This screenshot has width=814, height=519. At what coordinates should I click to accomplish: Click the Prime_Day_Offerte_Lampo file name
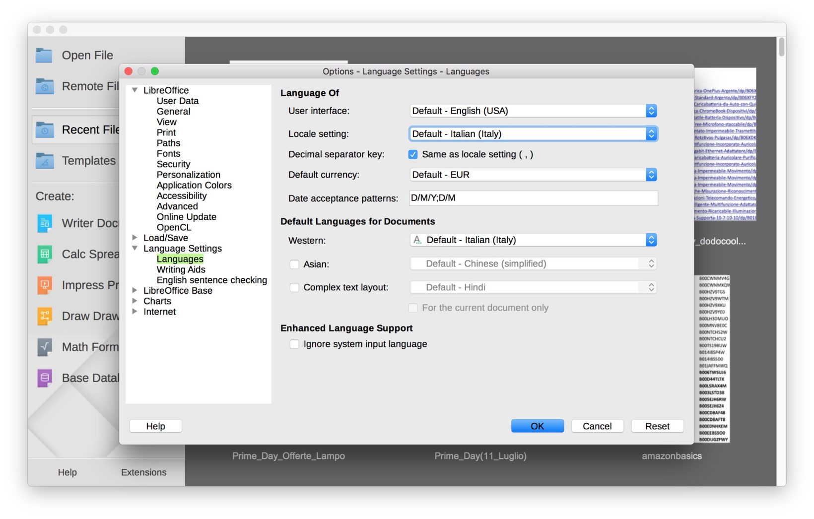[x=288, y=456]
